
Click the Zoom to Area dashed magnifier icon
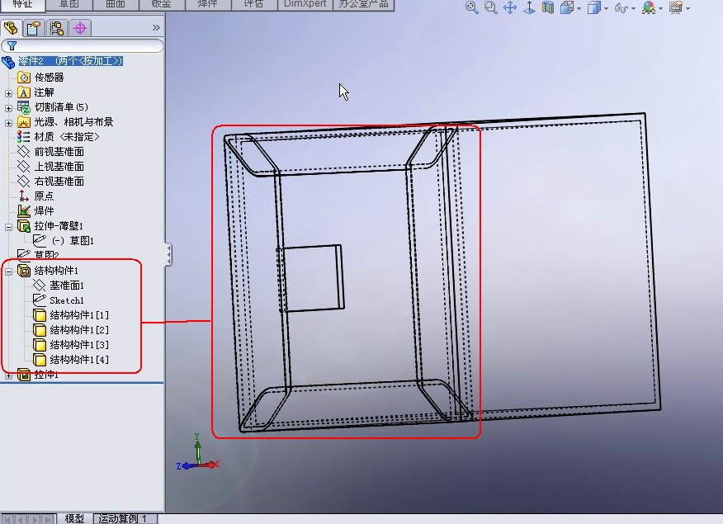click(490, 7)
